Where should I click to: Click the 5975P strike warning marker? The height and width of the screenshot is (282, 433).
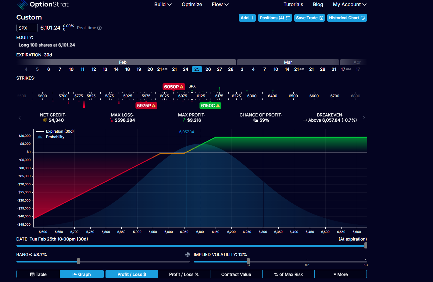146,106
